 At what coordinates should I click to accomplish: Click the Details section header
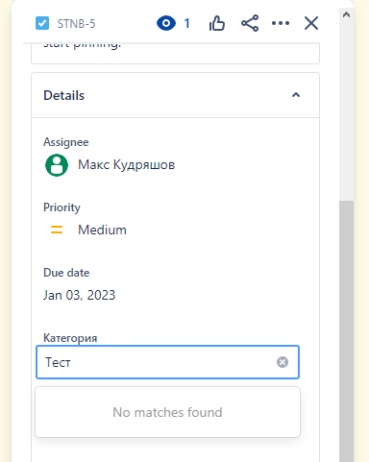click(x=175, y=95)
